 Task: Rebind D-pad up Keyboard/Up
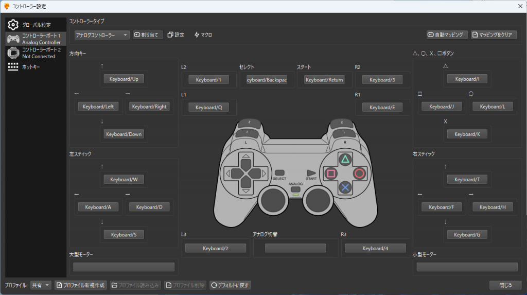tap(124, 79)
